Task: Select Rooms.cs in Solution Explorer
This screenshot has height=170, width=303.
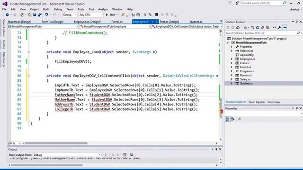Action: (x=246, y=76)
